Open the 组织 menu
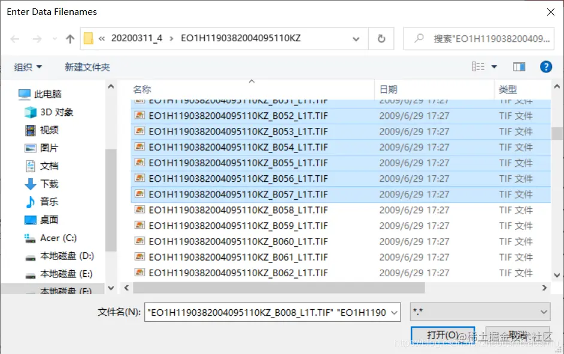564x354 pixels. pyautogui.click(x=28, y=67)
